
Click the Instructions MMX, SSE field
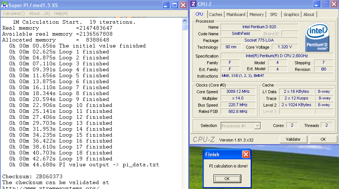click(x=277, y=76)
